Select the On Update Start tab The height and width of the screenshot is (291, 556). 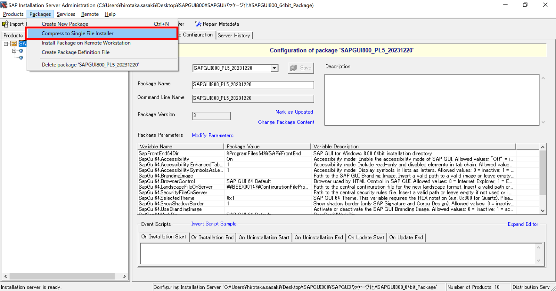(366, 238)
